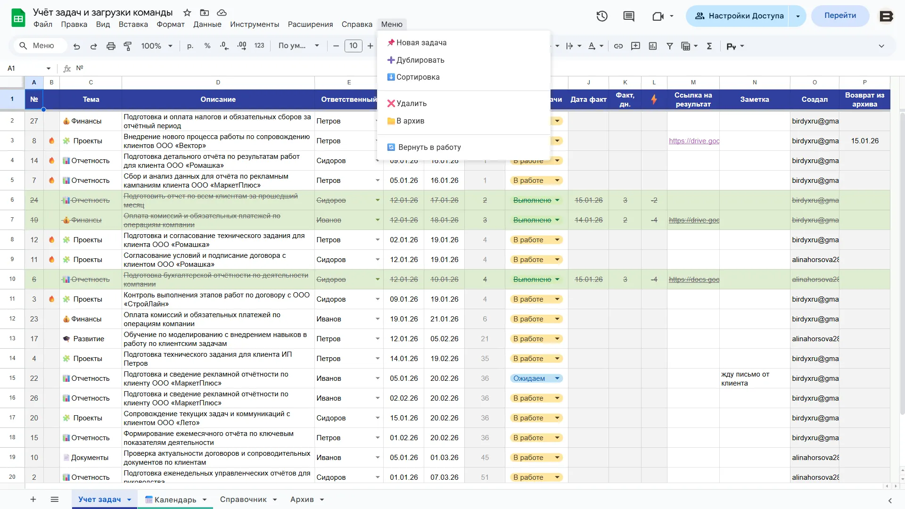The image size is (905, 509).
Task: Open the comments panel icon
Action: click(x=629, y=16)
